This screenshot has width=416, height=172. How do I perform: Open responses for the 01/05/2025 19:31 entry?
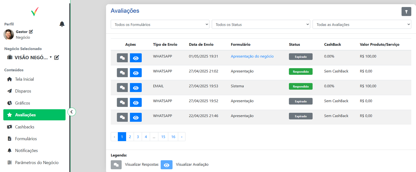[122, 58]
